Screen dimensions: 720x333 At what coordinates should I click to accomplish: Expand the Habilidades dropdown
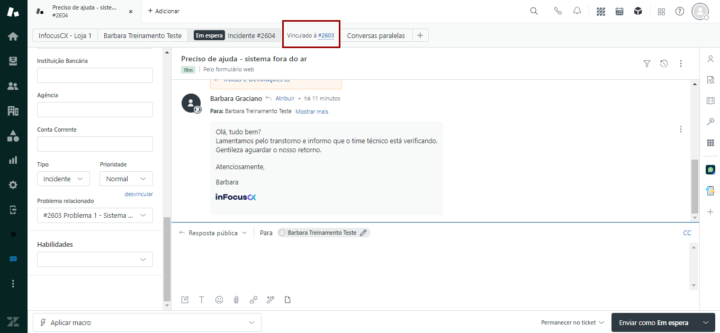click(x=95, y=260)
